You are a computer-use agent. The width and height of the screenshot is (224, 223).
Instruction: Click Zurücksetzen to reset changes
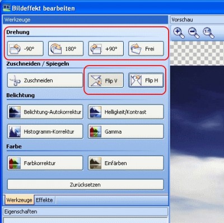[86, 185]
